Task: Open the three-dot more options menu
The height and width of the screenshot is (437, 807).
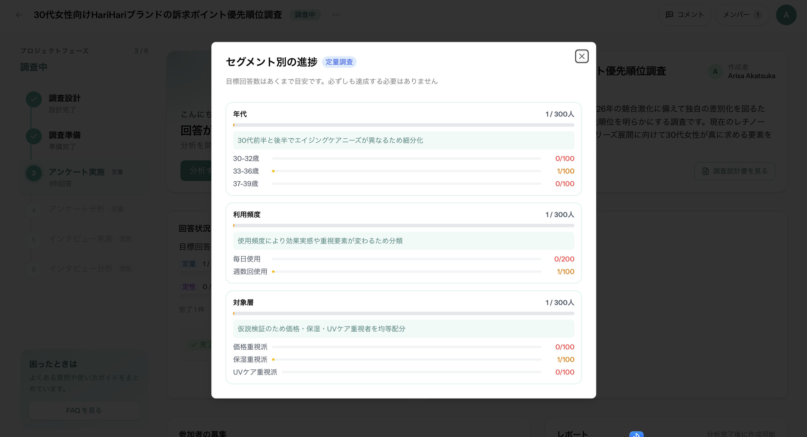Action: 336,15
